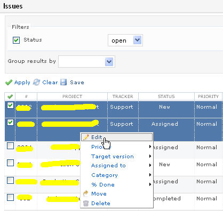The width and height of the screenshot is (223, 211).
Task: Click the Clear refresh icon
Action: [36, 82]
